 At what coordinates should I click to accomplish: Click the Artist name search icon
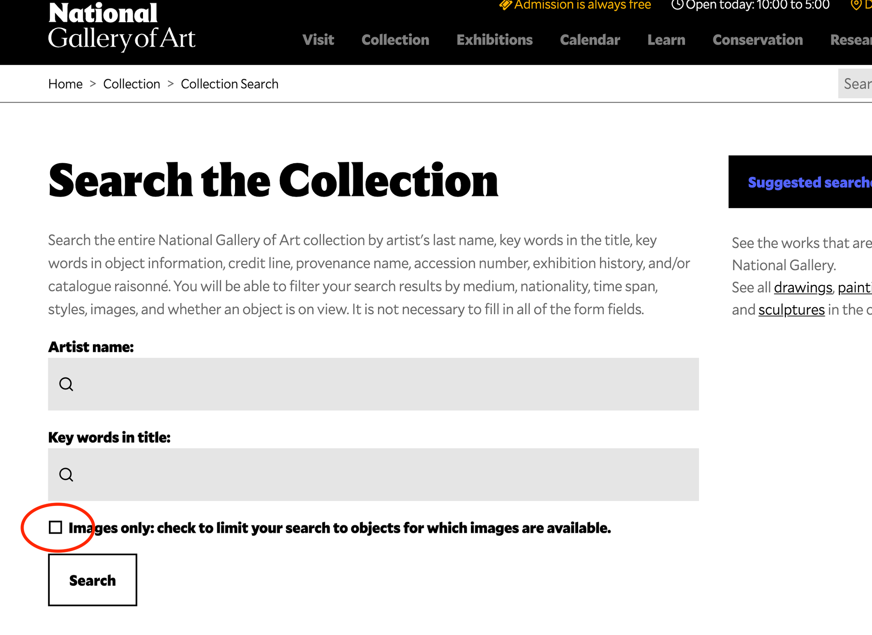click(x=66, y=384)
